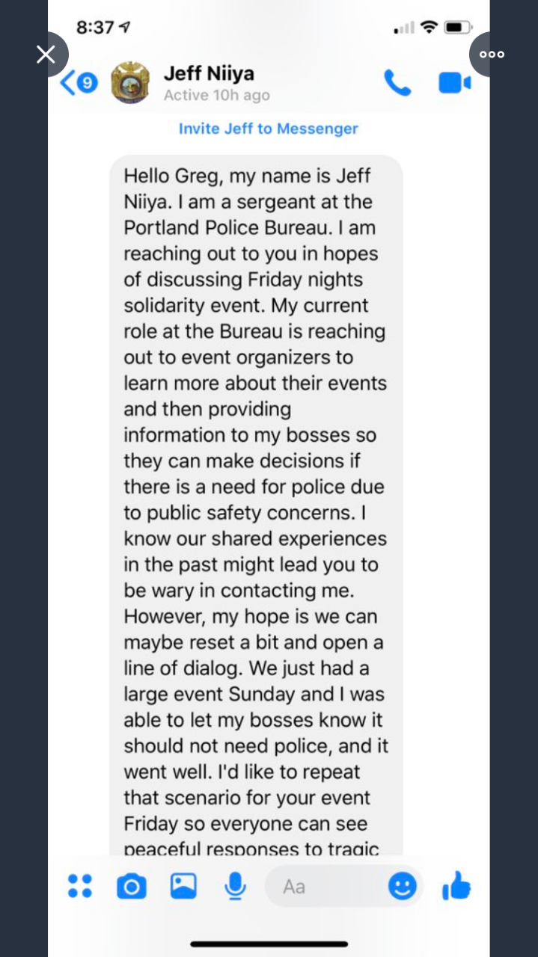Open the camera to take a photo
This screenshot has width=538, height=957.
(x=132, y=885)
